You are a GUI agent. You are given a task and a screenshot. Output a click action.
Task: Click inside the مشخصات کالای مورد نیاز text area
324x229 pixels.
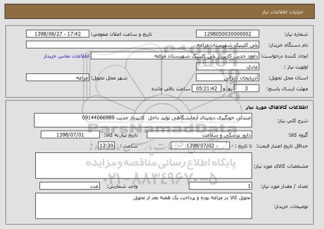coord(143,165)
